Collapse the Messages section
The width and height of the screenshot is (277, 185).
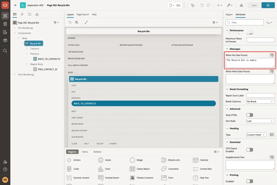227,49
